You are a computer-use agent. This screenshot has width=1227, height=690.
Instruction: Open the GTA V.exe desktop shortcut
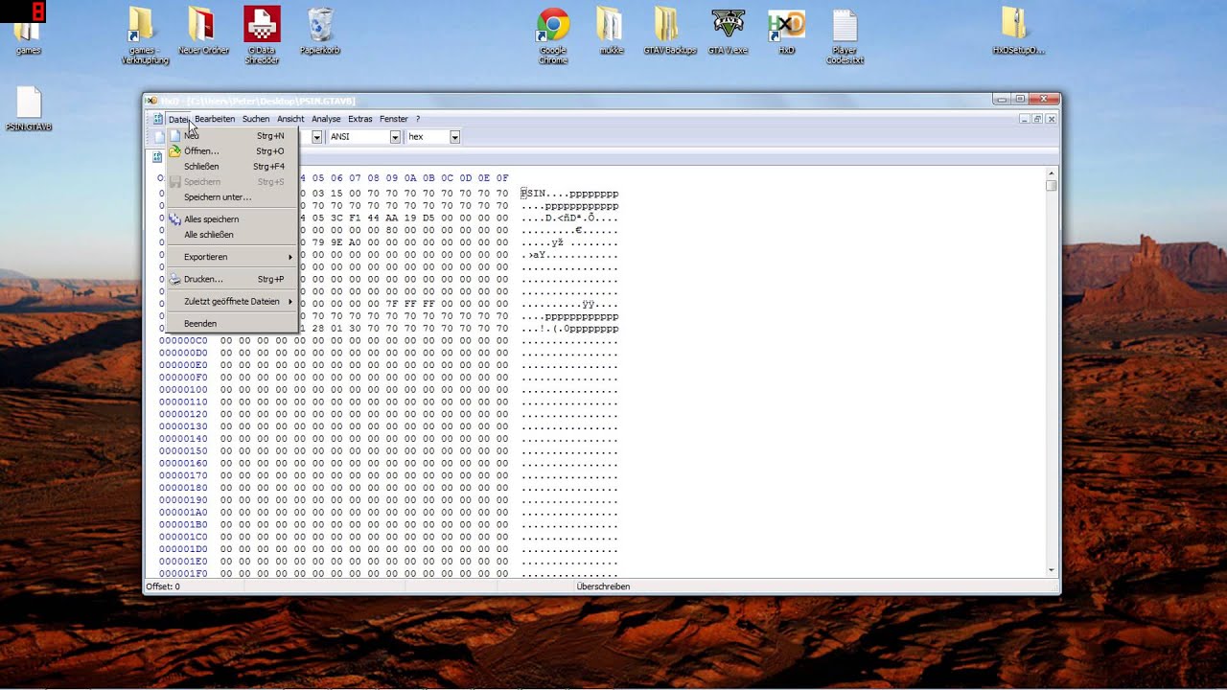coord(728,31)
